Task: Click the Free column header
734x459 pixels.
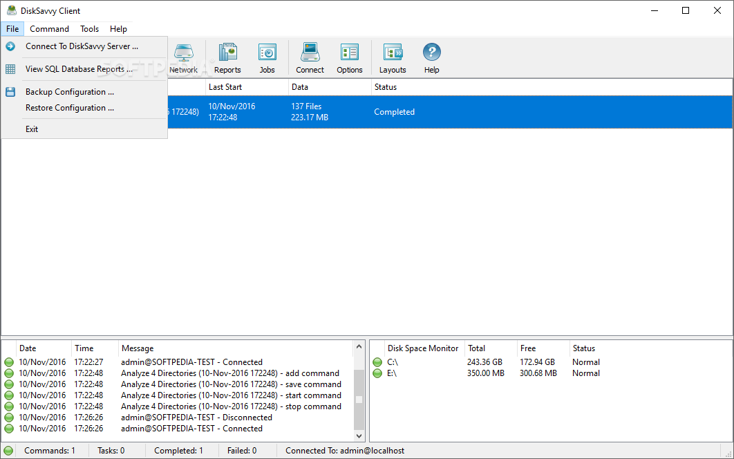Action: coord(543,348)
